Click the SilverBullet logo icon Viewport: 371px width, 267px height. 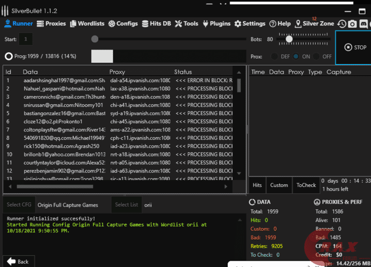click(x=5, y=11)
